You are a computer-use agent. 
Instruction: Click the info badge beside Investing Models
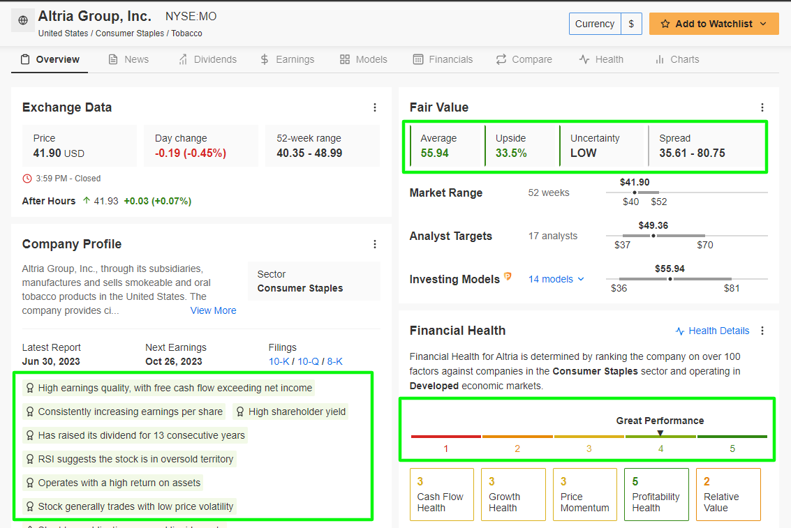508,276
